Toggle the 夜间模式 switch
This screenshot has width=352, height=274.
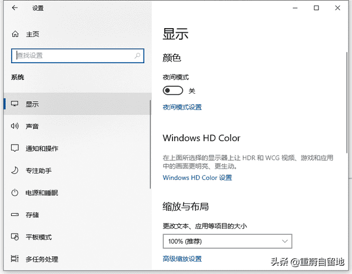[173, 91]
